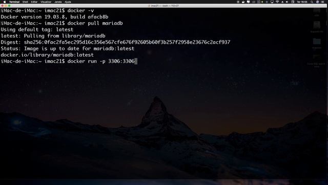Viewport: 328px width, 185px height.
Task: Click the eject icon in menu bar
Action: point(282,2)
